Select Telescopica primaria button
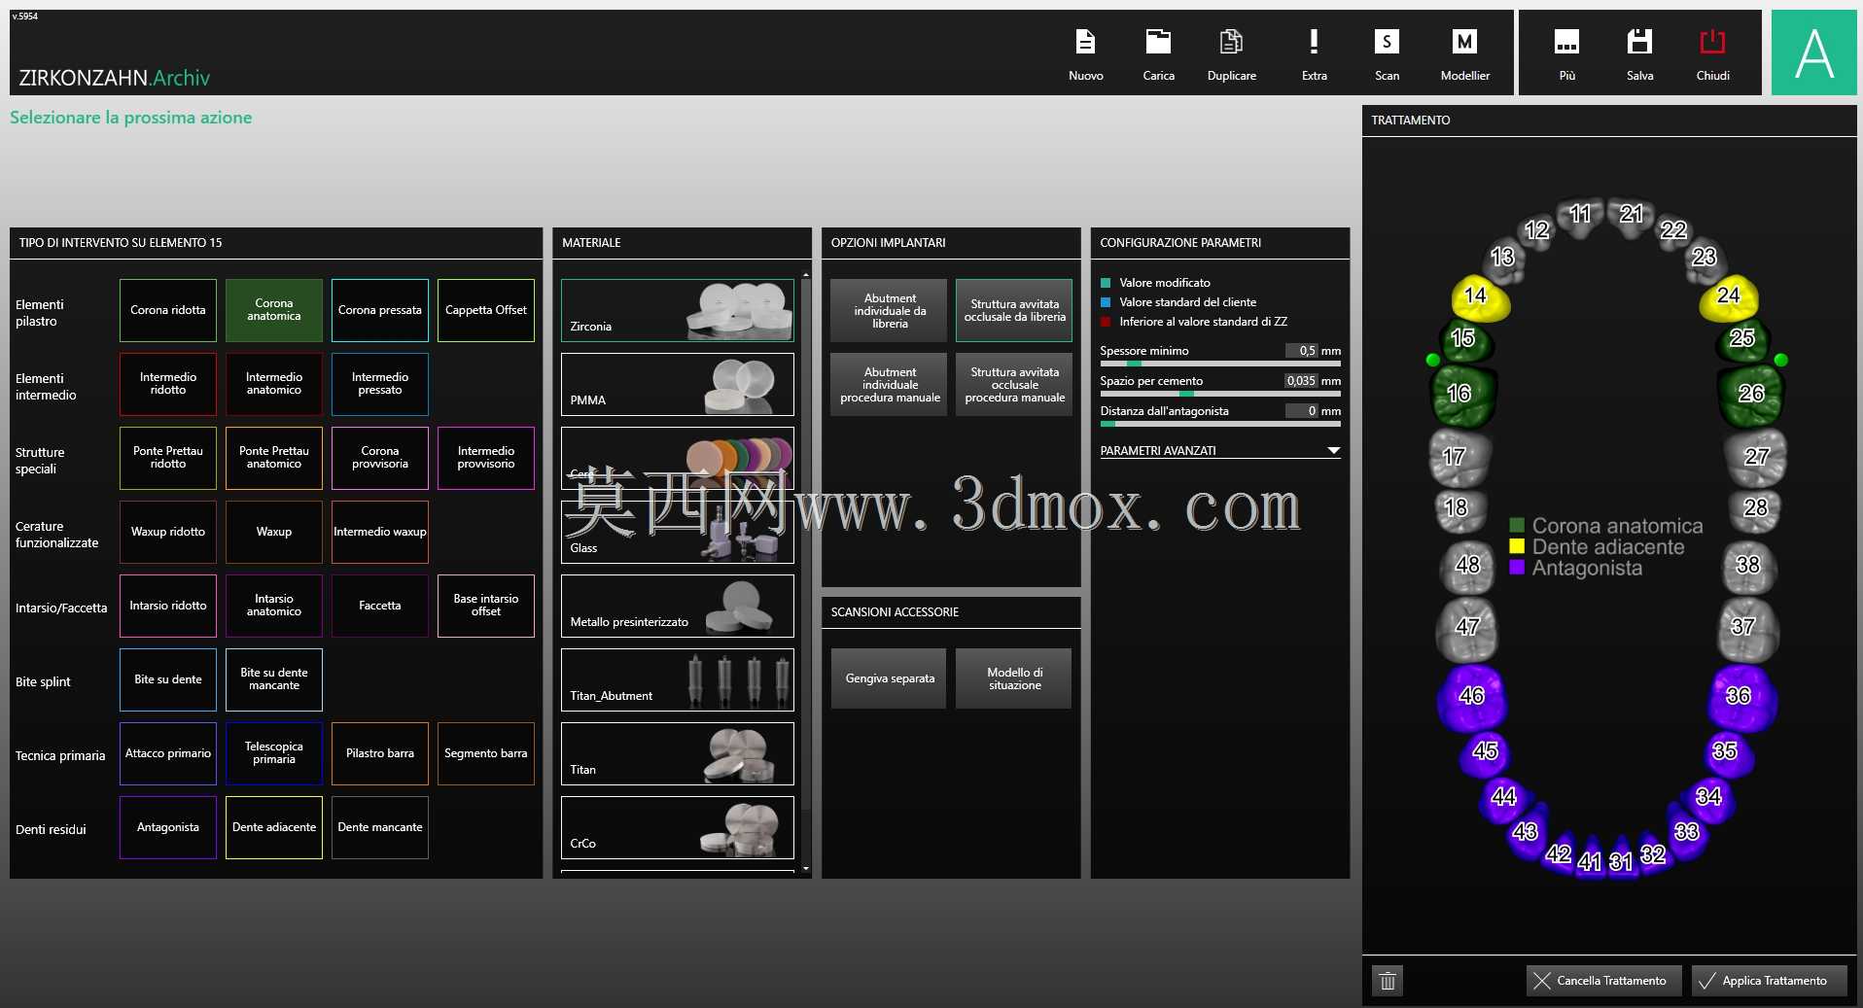 (x=274, y=753)
